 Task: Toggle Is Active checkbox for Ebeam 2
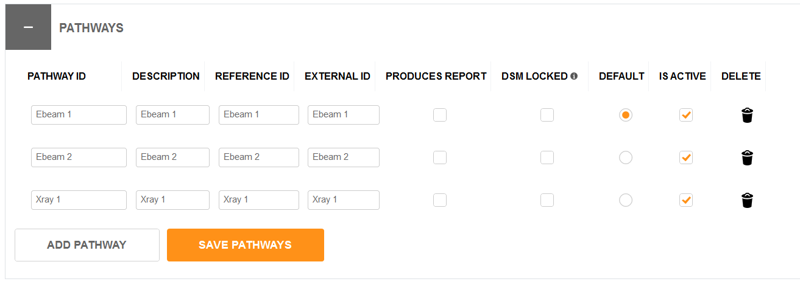point(686,157)
